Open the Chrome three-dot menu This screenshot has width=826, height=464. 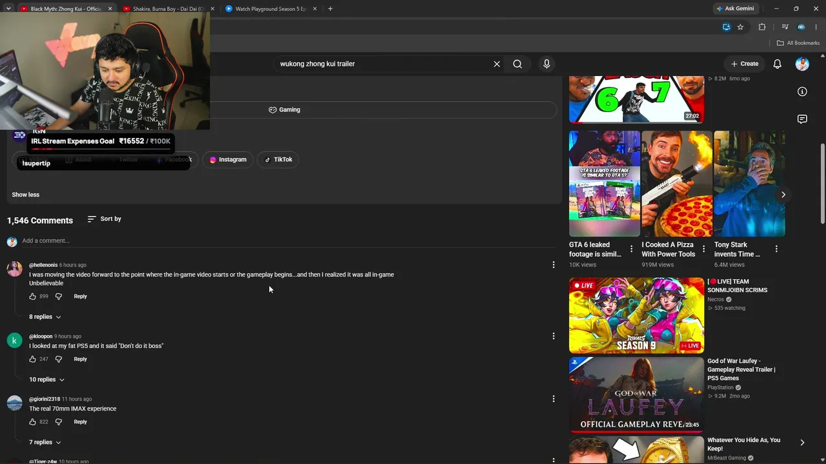[x=816, y=27]
